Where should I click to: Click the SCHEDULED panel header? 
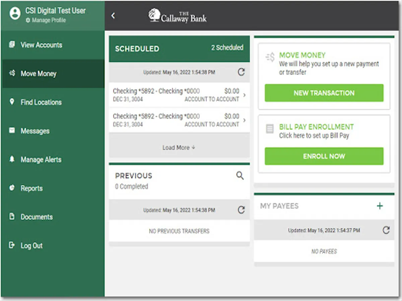pyautogui.click(x=179, y=49)
